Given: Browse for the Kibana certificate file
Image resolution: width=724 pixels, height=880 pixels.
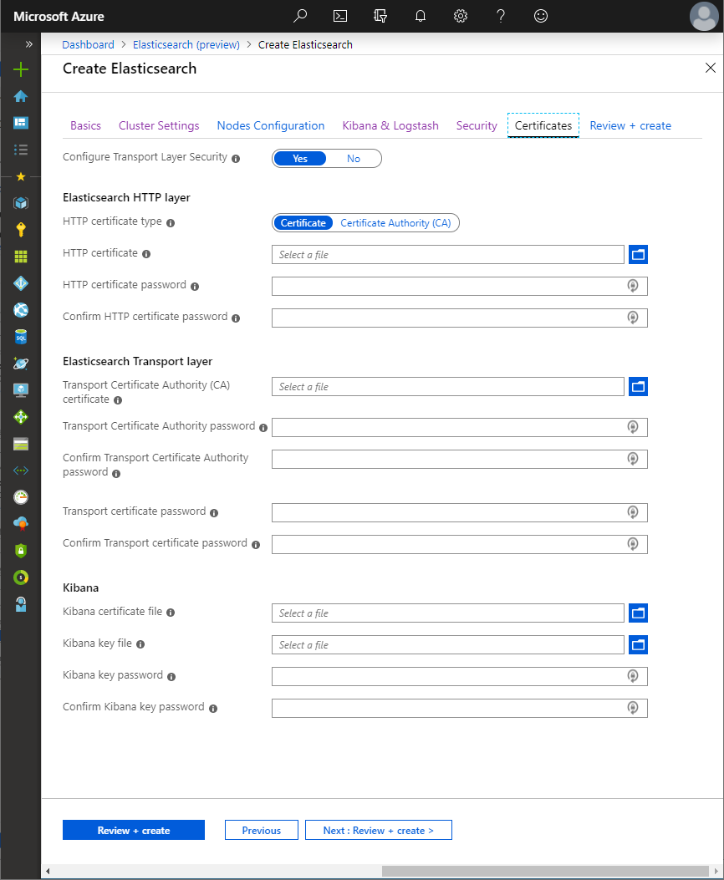Looking at the screenshot, I should (638, 613).
